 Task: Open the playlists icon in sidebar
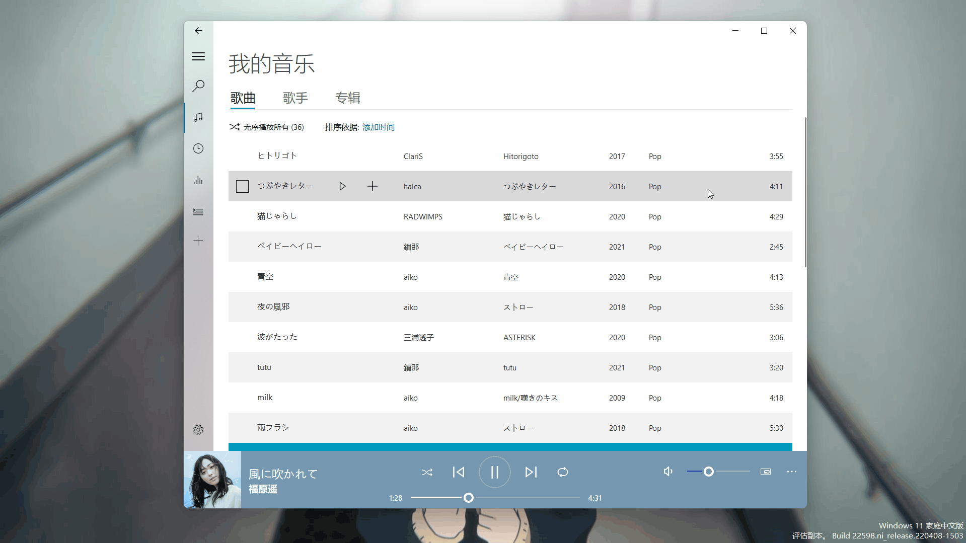coord(198,212)
